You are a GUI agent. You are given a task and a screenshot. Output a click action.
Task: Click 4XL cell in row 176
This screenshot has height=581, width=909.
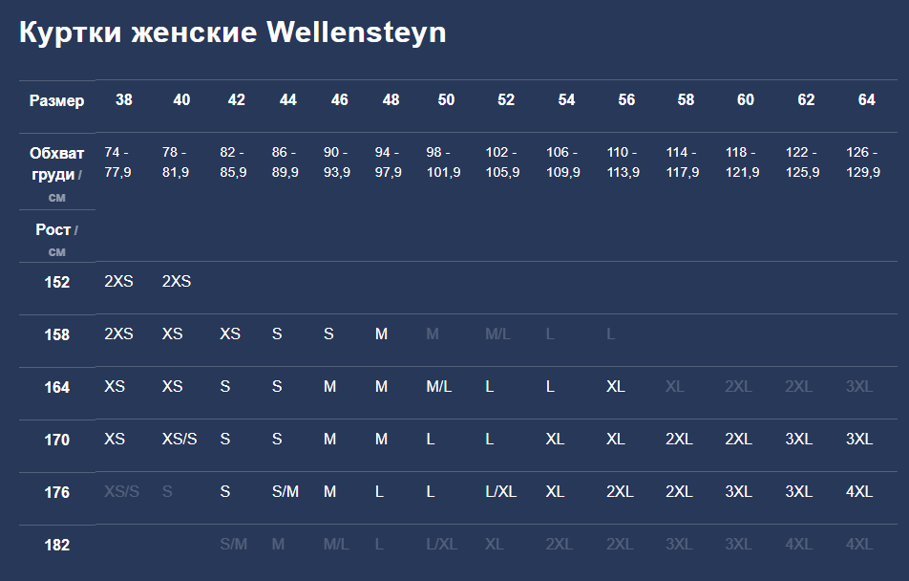[x=859, y=491]
